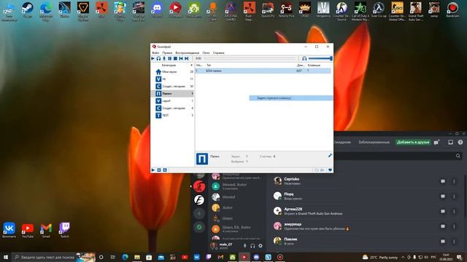The height and width of the screenshot is (262, 467).
Task: Click the Soundpad playback progress bar
Action: pos(250,58)
